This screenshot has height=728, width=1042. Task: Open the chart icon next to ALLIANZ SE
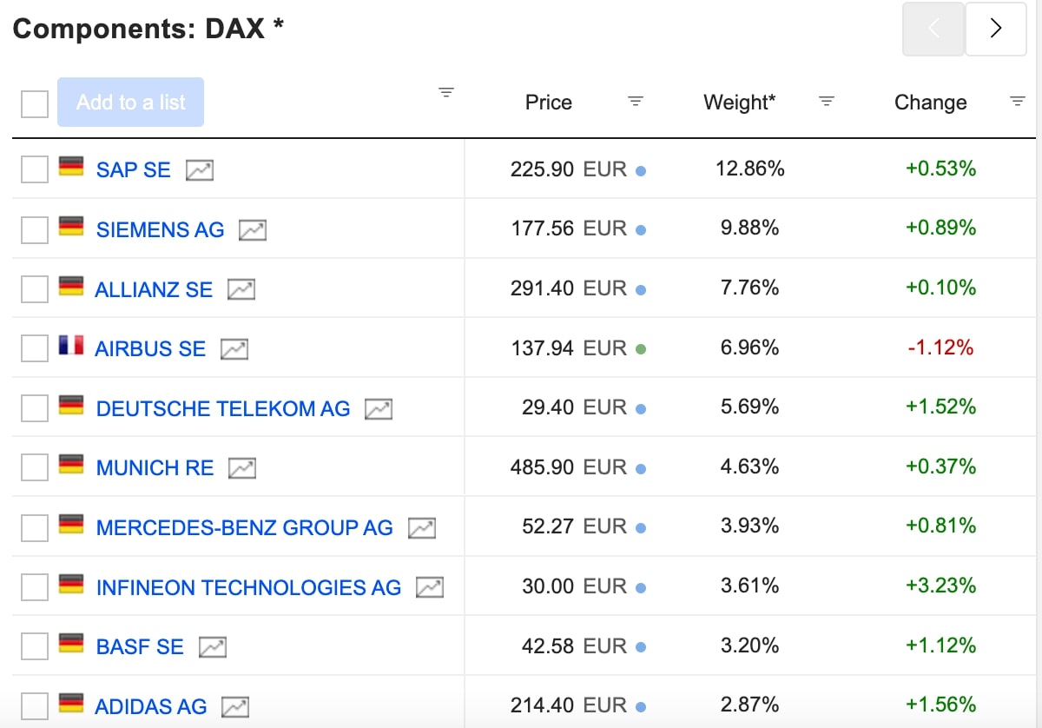[241, 289]
